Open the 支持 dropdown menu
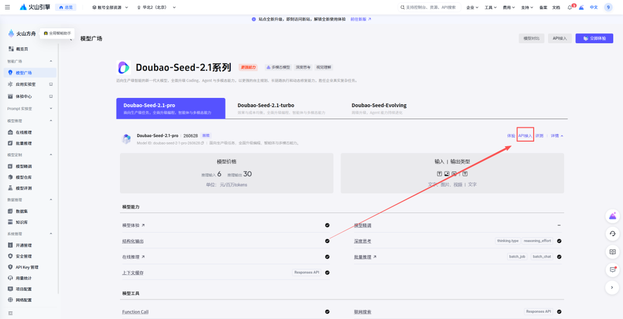 pos(527,7)
